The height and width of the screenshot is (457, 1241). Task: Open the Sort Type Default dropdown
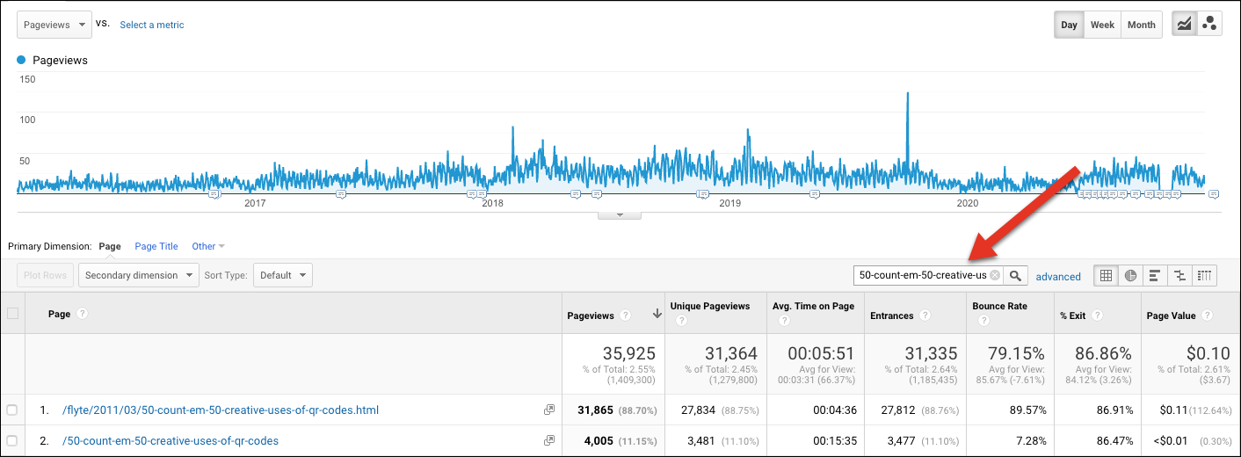coord(283,275)
